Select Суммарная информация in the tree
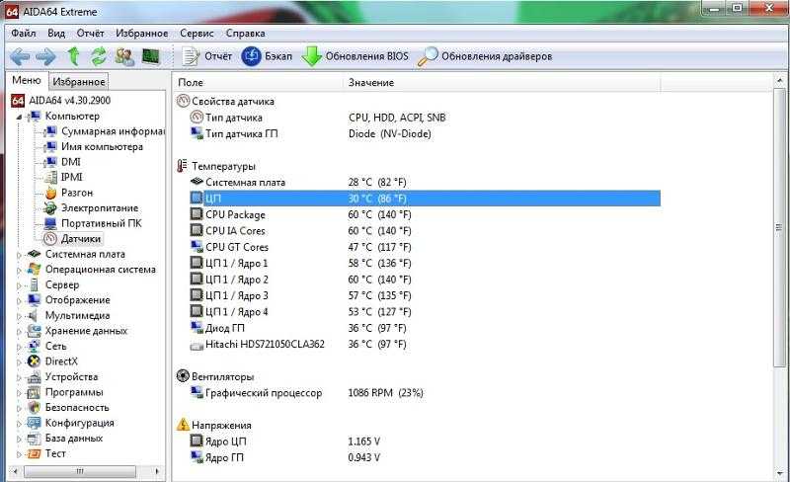Viewport: 790px width, 482px height. pyautogui.click(x=113, y=131)
